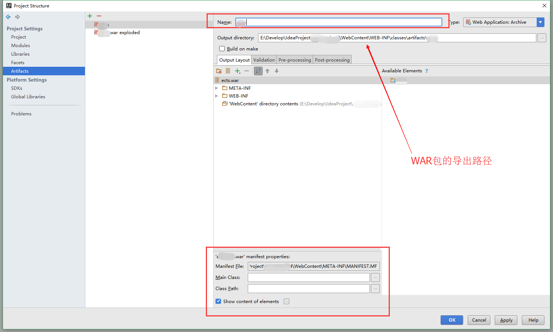Browse Output directory with ellipsis button

tap(542, 37)
